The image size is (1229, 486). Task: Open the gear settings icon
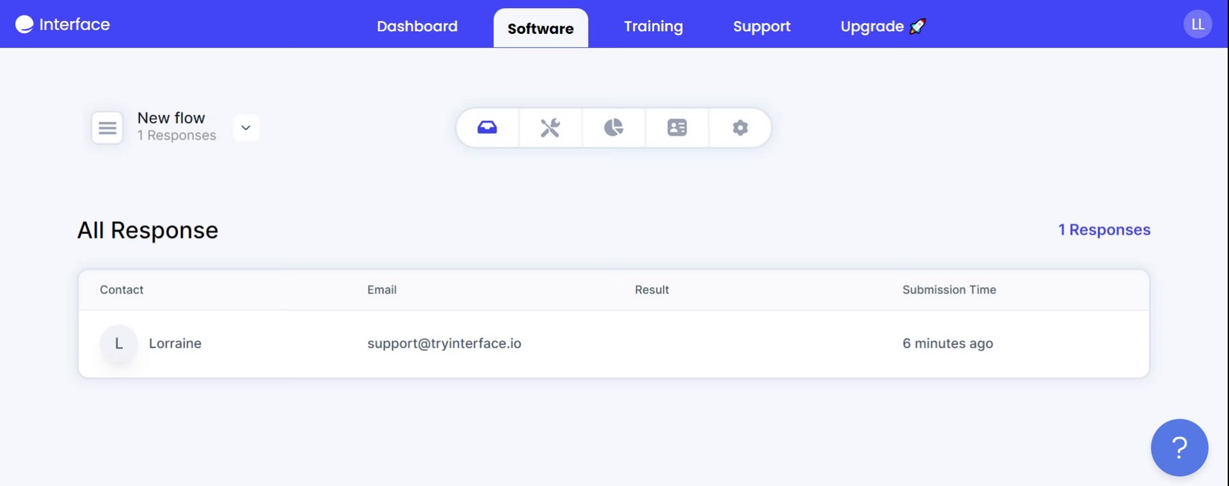point(741,128)
